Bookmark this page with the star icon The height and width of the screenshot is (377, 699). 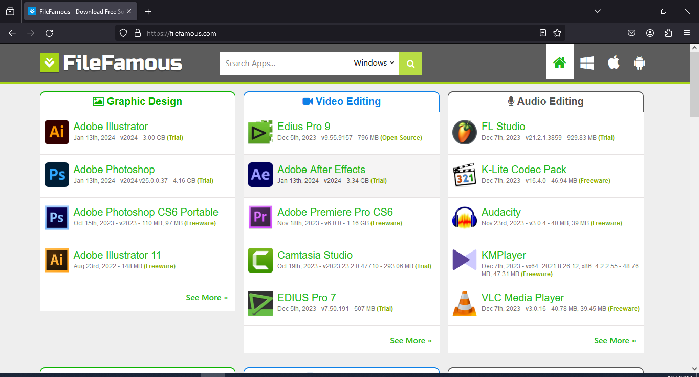(557, 33)
